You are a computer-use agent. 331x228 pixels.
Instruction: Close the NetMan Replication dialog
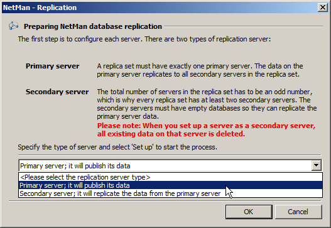(x=323, y=8)
